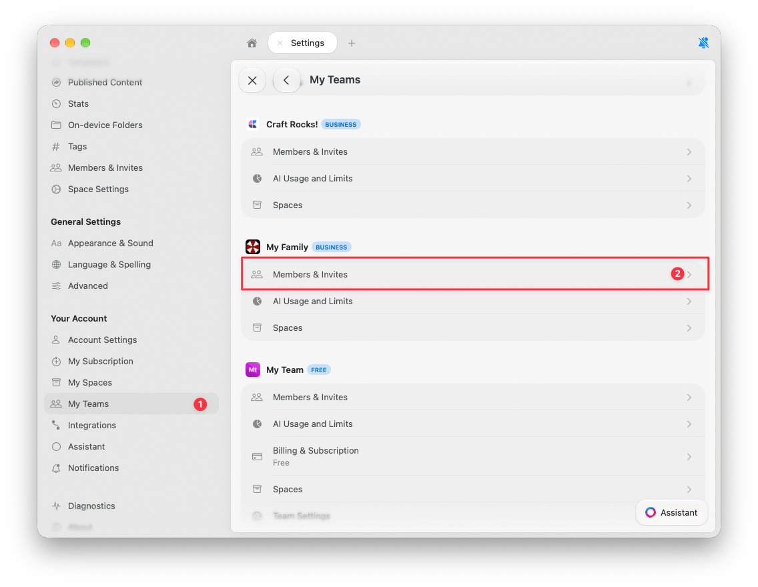Click the Advanced sliders icon
Viewport: 758px width, 587px height.
tap(56, 285)
